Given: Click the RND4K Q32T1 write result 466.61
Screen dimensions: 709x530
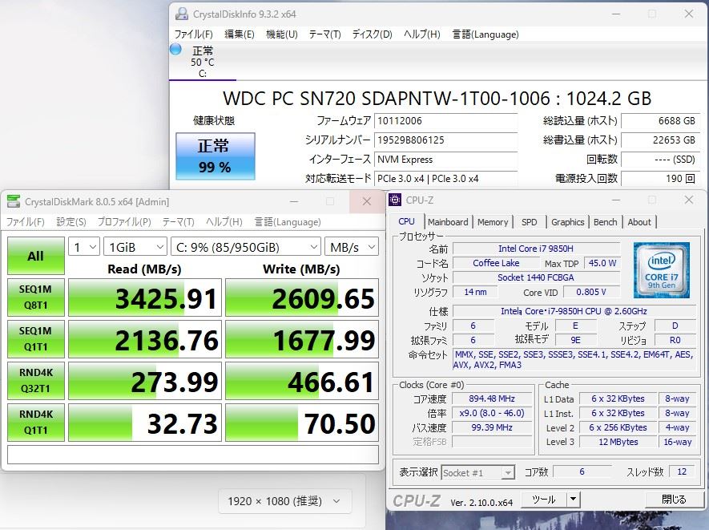Looking at the screenshot, I should 301,381.
